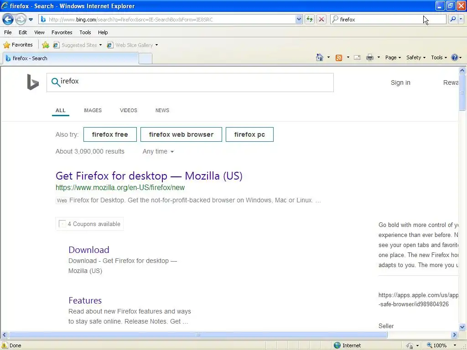Expand the address bar URL dropdown
Screen dimensions: 467x350
point(299,19)
